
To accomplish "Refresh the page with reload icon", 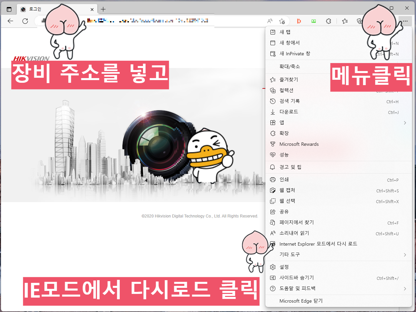I will (x=25, y=21).
